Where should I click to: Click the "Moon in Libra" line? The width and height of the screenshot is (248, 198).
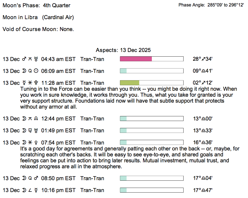38,17
